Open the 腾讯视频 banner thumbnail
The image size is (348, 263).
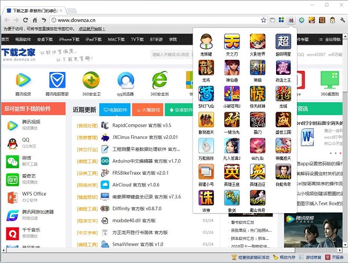point(313,230)
